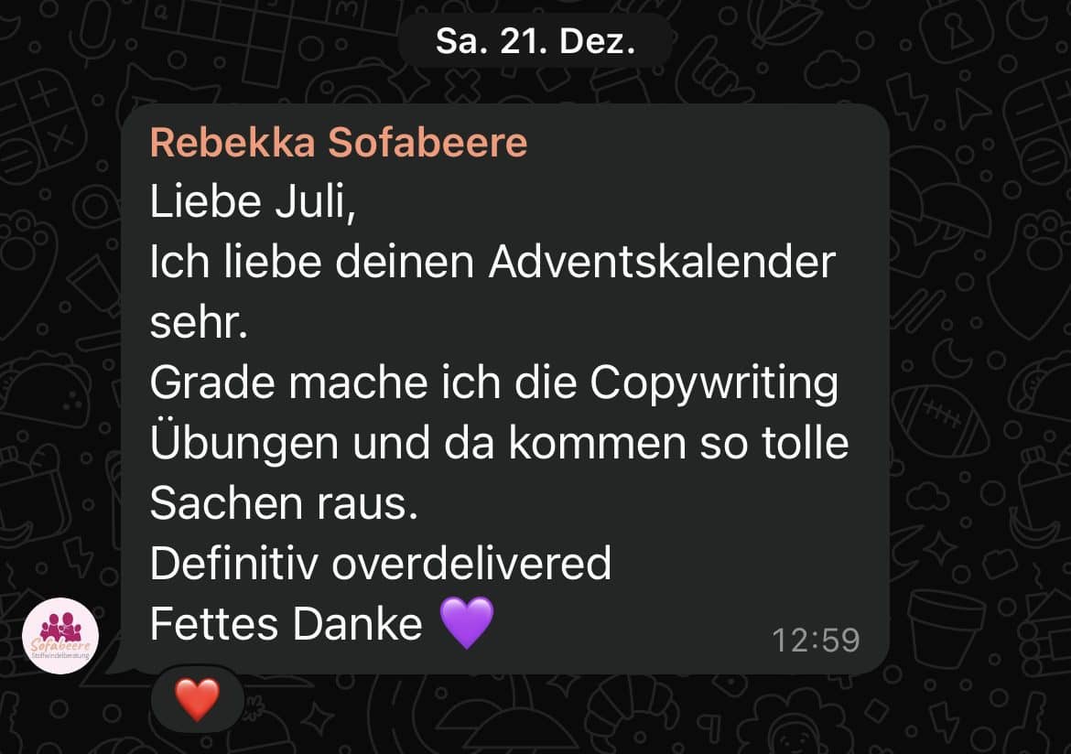This screenshot has width=1071, height=754.
Task: Tap the word Rebekka in sender name
Action: click(x=233, y=142)
